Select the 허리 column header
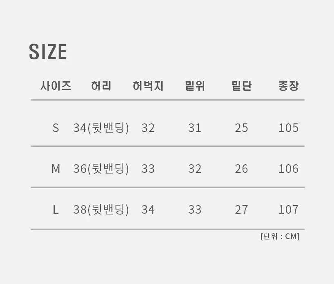This screenshot has width=334, height=284. click(x=101, y=86)
